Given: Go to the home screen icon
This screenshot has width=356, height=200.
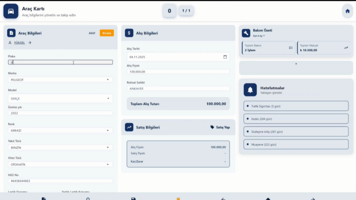Looking at the screenshot, I should pos(347,11).
